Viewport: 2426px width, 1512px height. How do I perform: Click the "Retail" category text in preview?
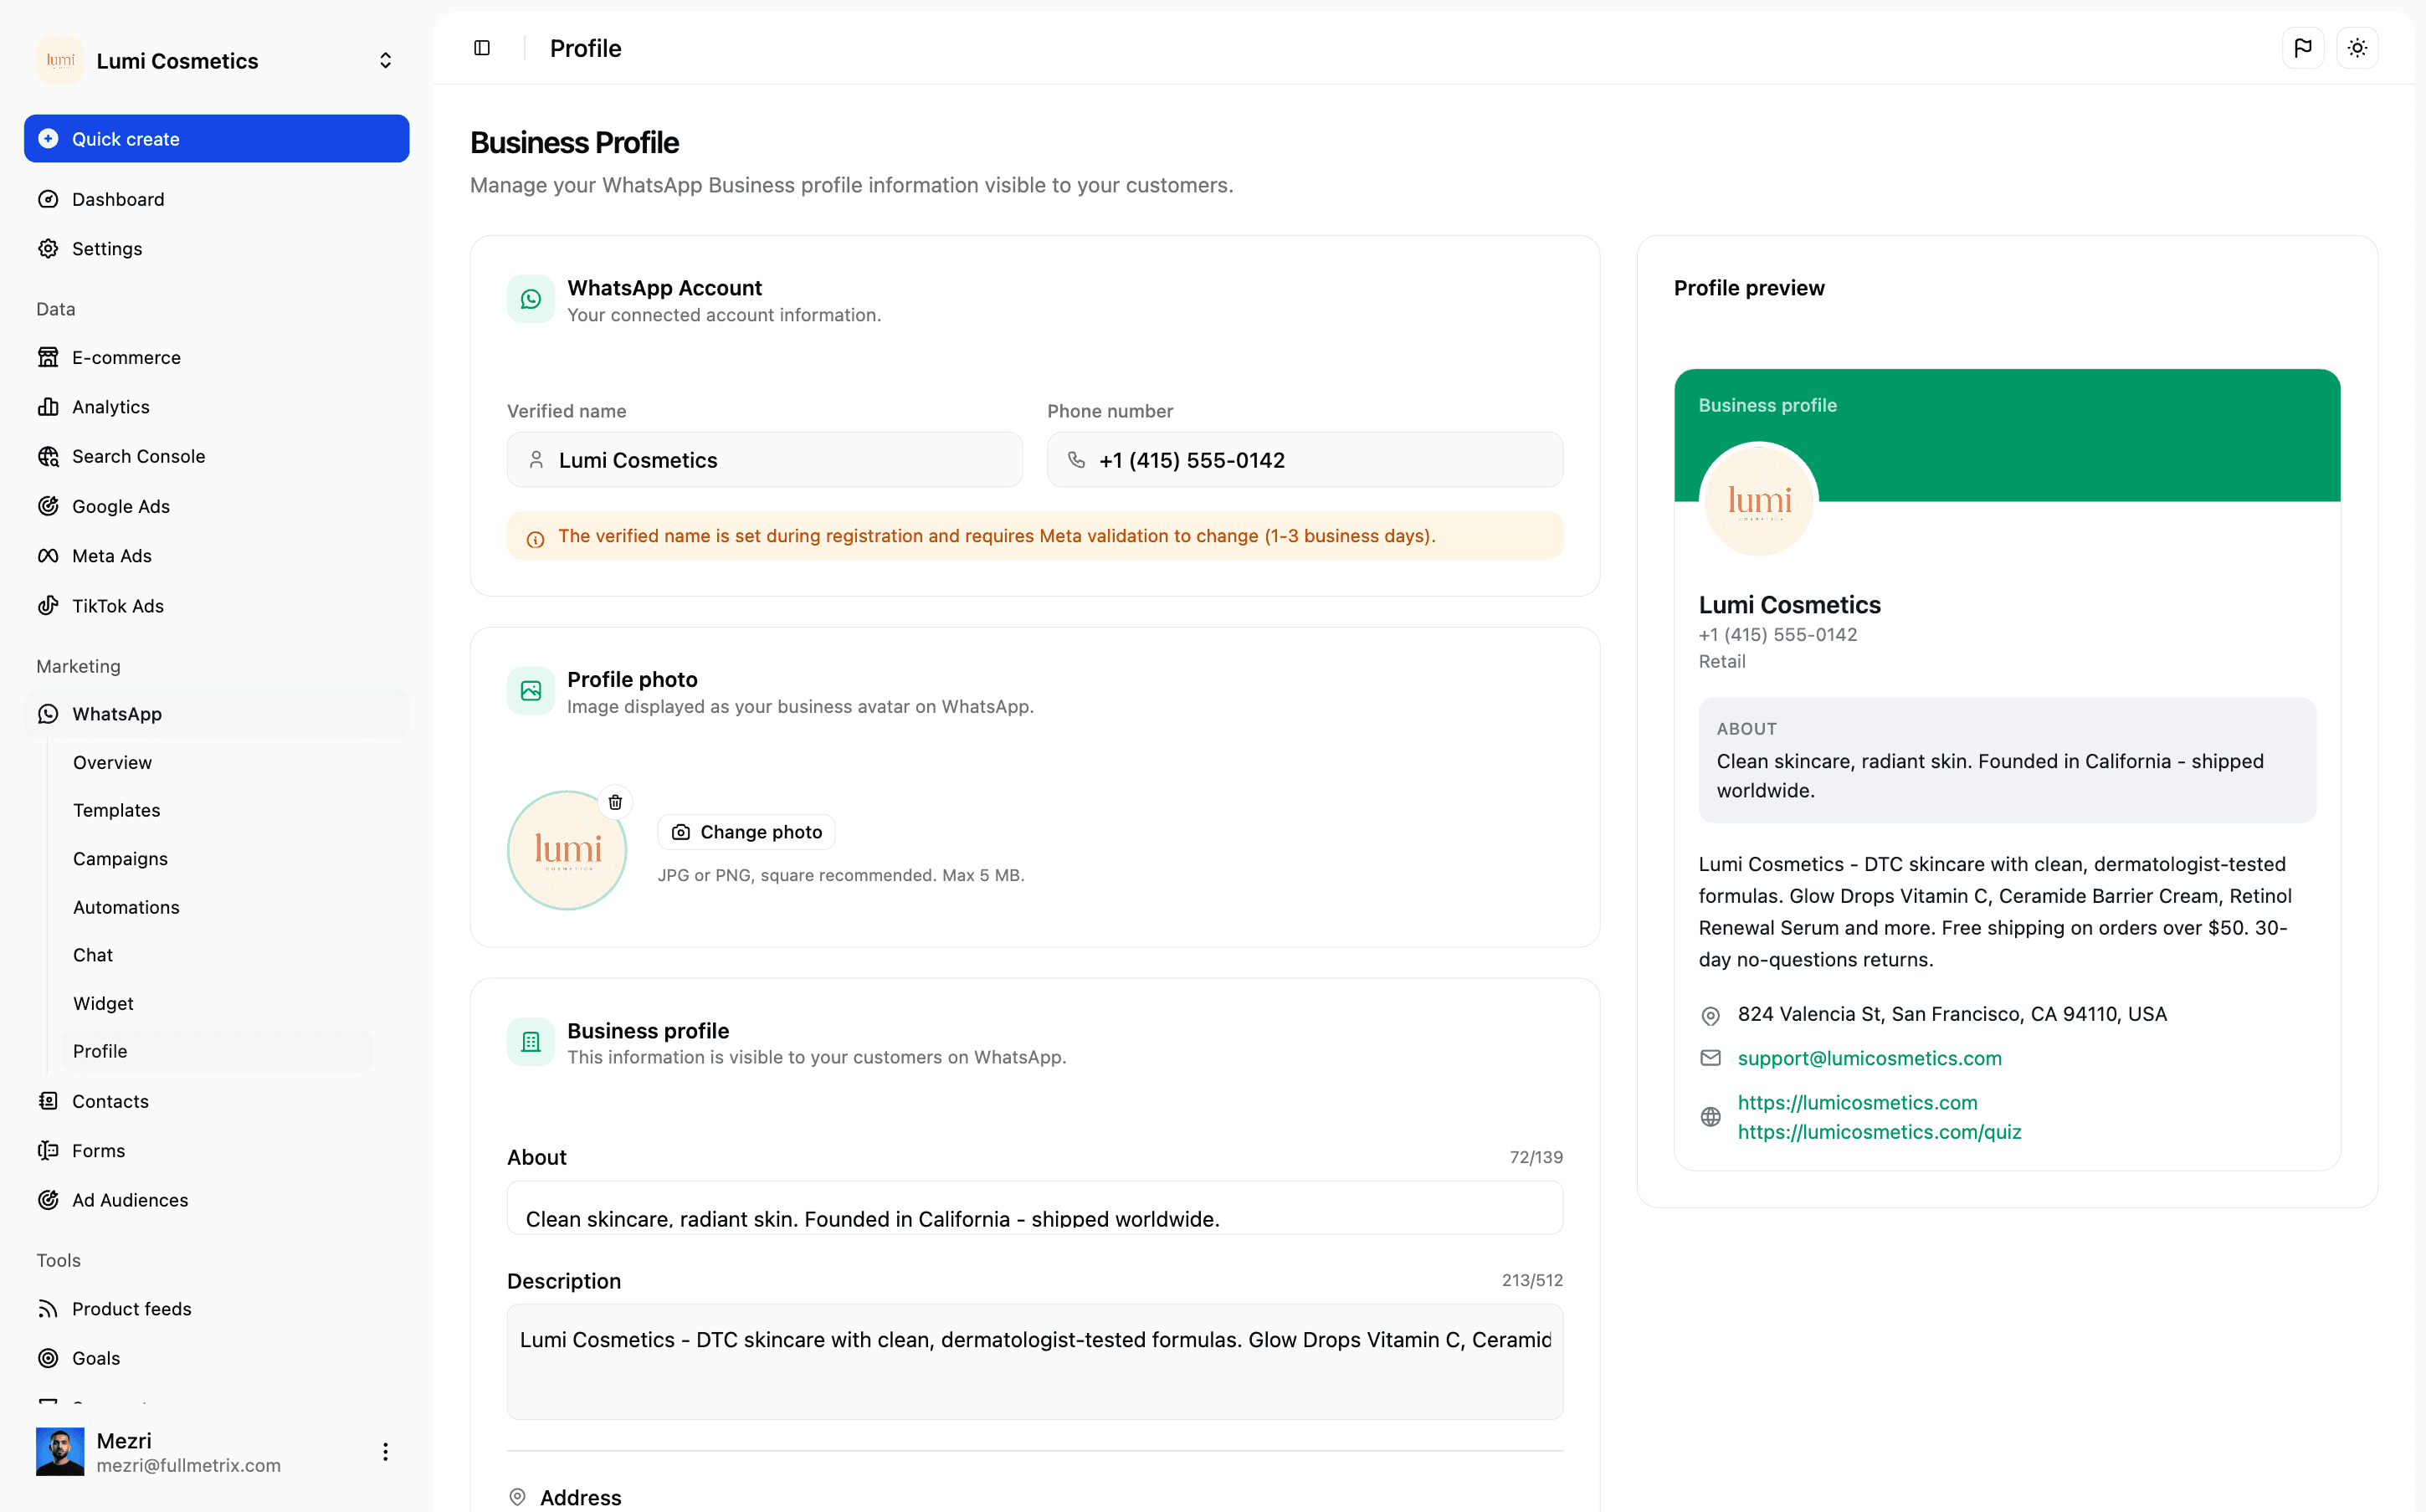click(x=1722, y=661)
